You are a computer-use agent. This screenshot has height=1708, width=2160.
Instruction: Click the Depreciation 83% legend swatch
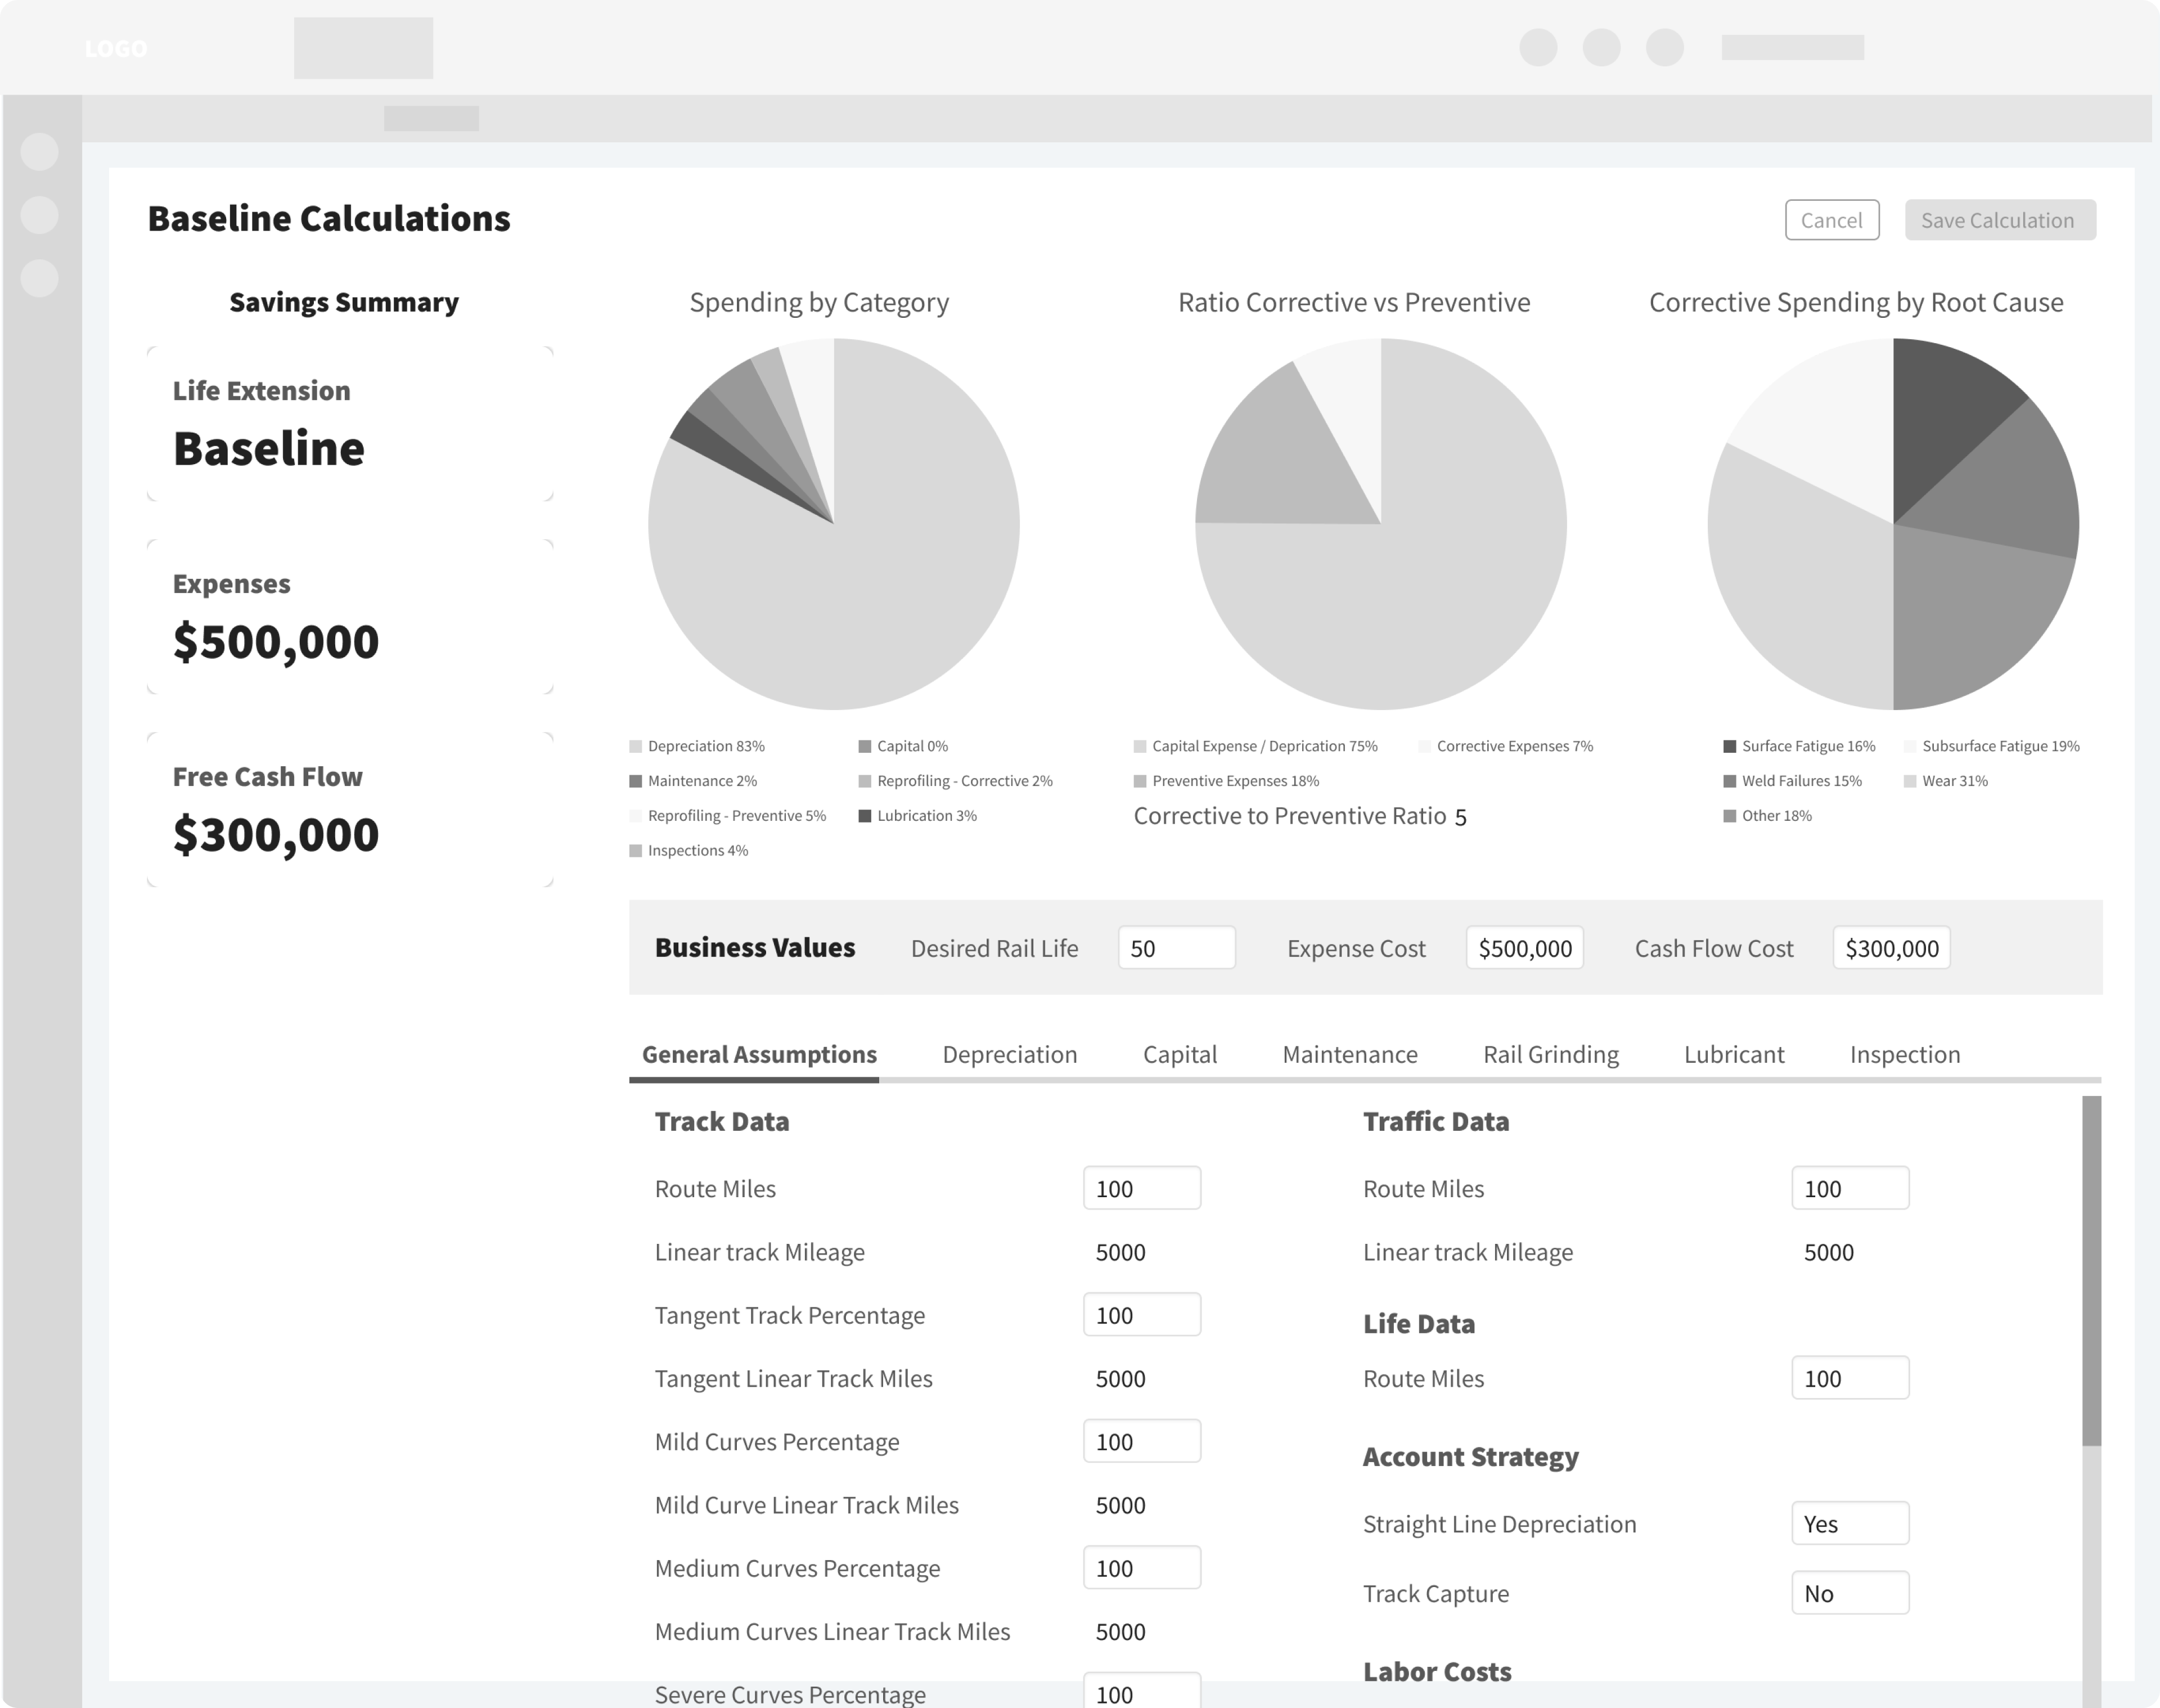click(635, 747)
